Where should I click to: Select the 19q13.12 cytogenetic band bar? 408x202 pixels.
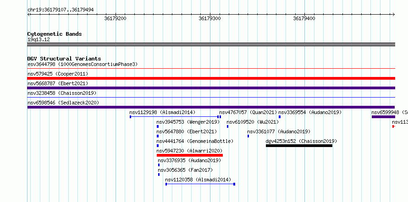211,44
